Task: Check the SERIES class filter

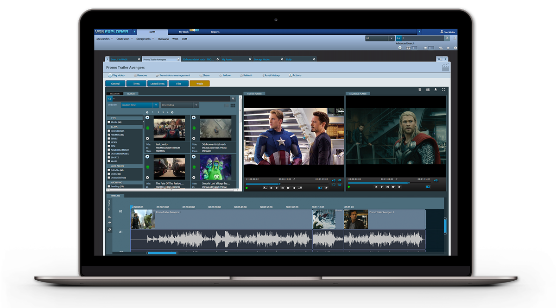Action: click(109, 138)
